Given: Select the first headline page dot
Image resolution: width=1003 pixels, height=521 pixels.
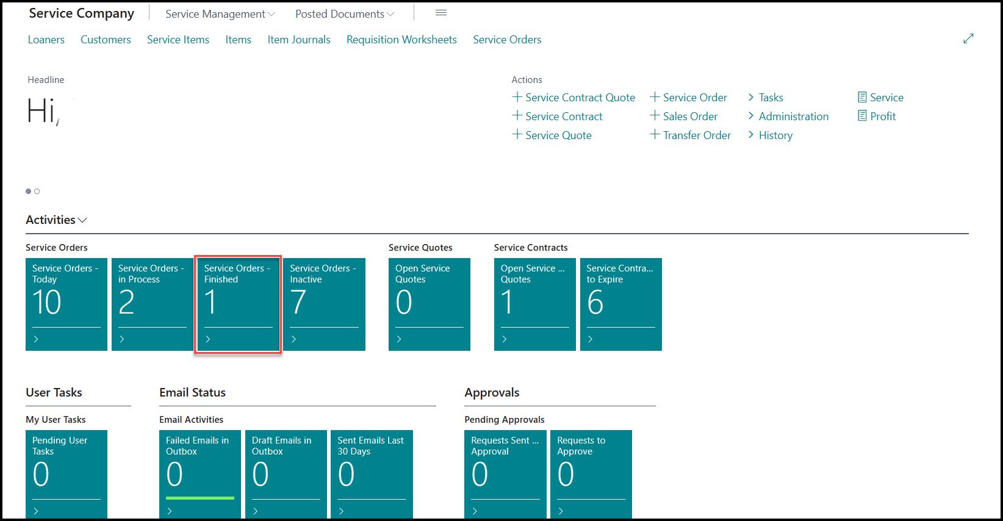Looking at the screenshot, I should point(28,191).
